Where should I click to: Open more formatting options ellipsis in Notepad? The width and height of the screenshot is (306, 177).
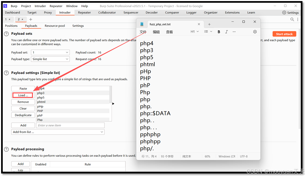tap(234, 32)
